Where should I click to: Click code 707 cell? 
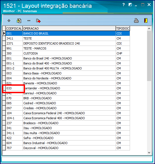coord(14,148)
